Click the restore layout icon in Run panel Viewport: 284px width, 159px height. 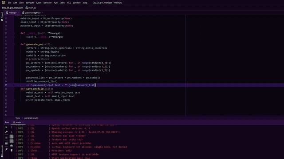pyautogui.click(x=6, y=144)
